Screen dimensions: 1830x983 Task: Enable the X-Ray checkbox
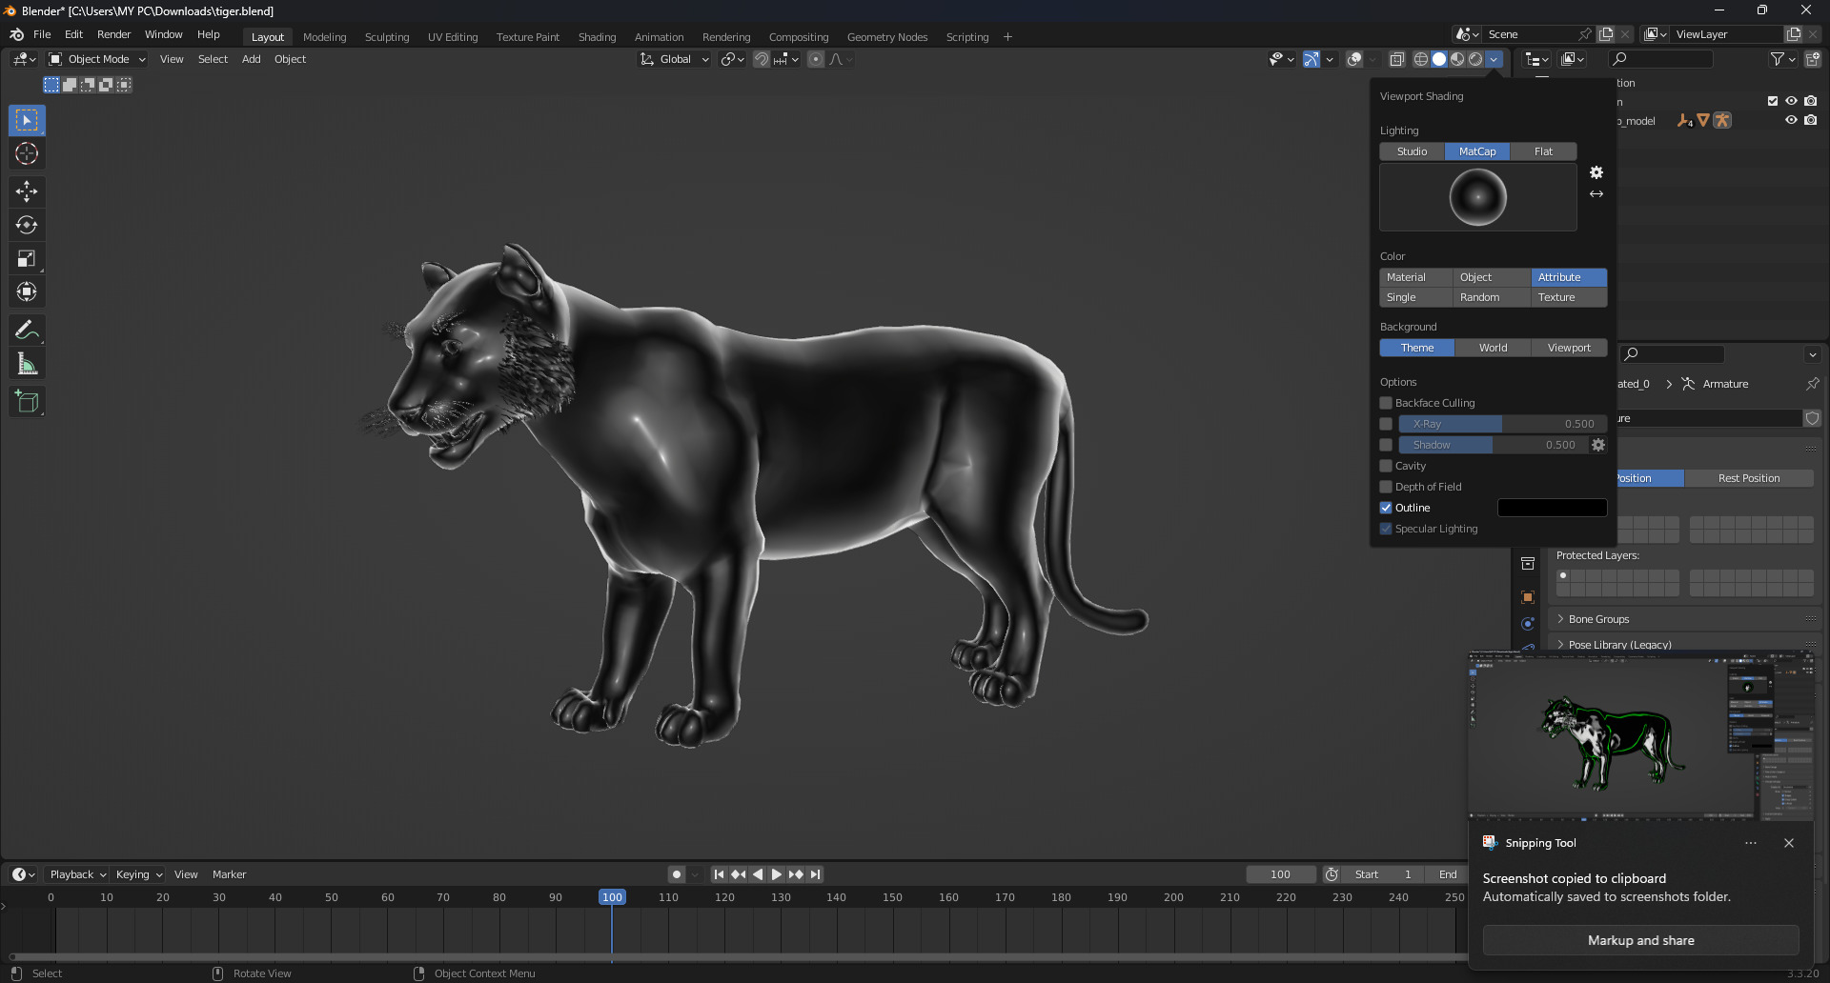click(x=1386, y=424)
